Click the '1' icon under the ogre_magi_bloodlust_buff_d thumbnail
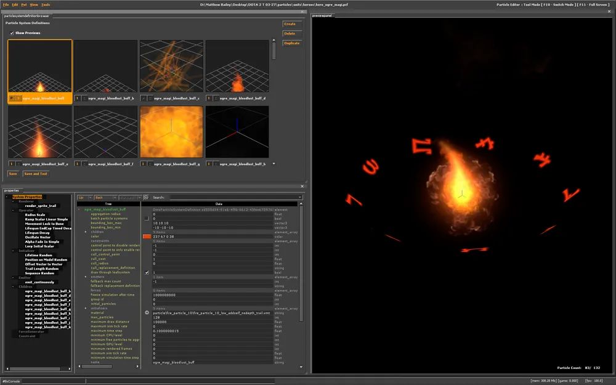The height and width of the screenshot is (385, 616). (209, 98)
